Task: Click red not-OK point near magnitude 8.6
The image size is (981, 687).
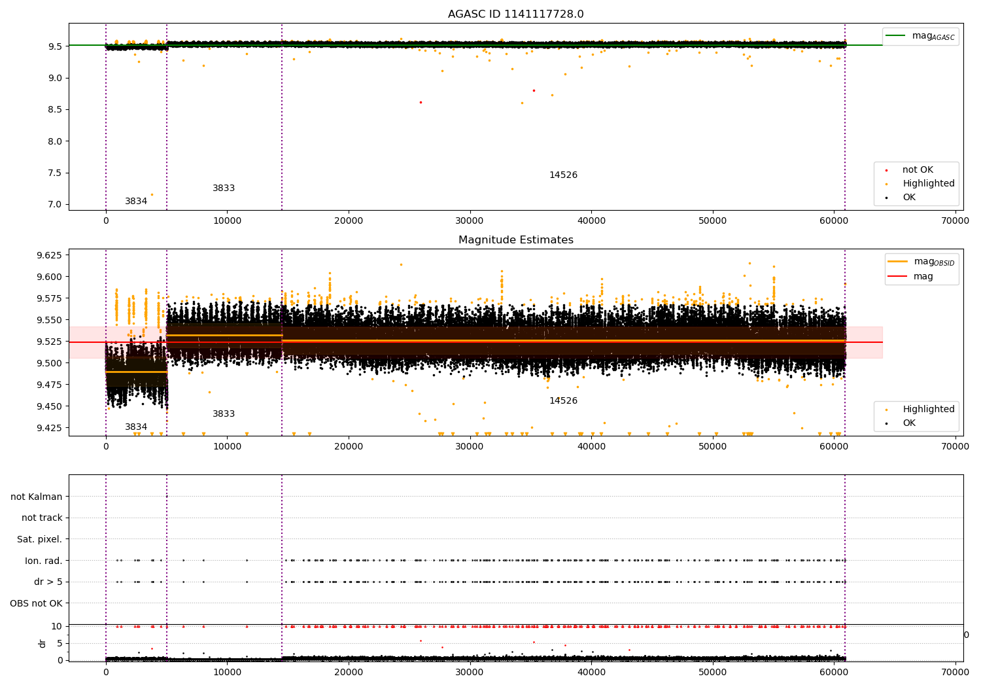Action: (421, 102)
